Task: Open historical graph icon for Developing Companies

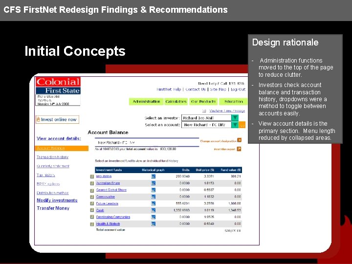Action: [154, 217]
